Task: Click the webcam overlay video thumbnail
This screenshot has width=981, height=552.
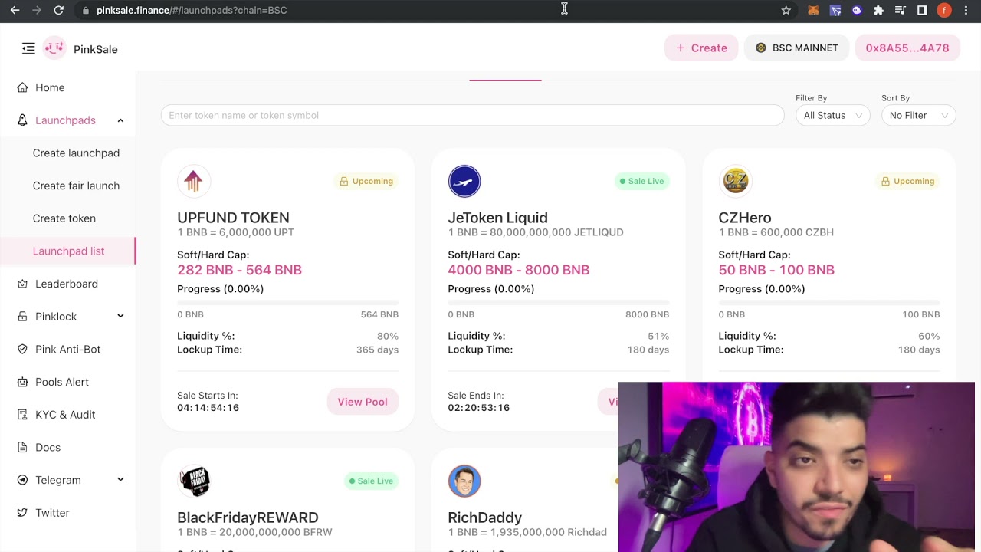Action: (797, 467)
